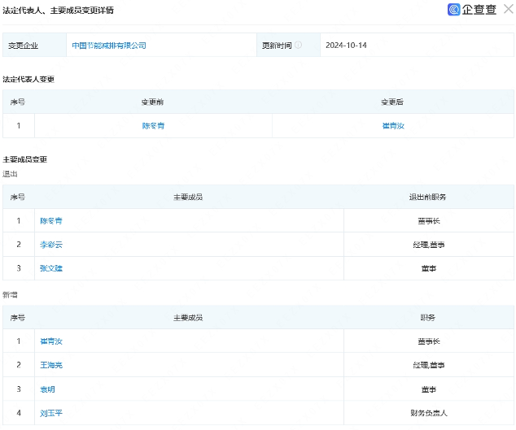Open 崔青汝 in the 新增 members list
This screenshot has width=516, height=430.
click(x=51, y=341)
